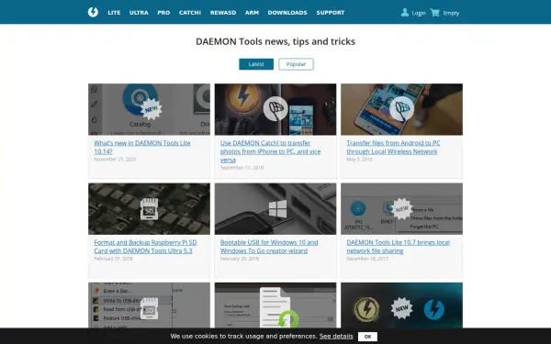Viewport: 551px width, 344px height.
Task: Click the Windows logo icon on USB image
Action: [277, 209]
